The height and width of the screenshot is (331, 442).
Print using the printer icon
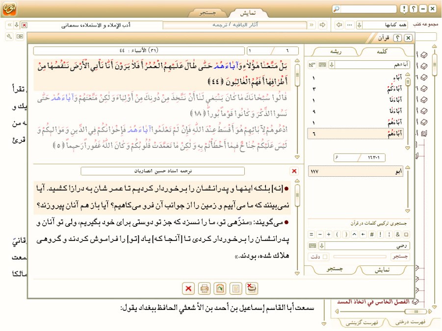[205, 288]
